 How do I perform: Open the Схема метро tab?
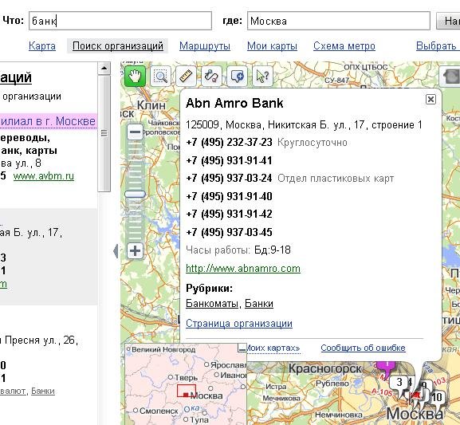coord(344,46)
